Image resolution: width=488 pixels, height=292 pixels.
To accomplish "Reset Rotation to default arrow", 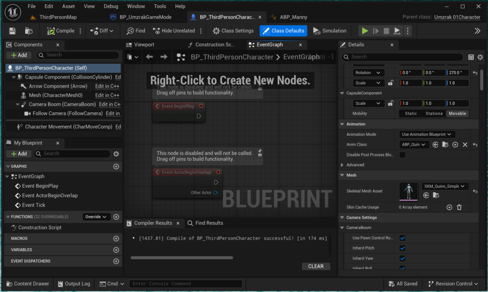I will (x=475, y=73).
